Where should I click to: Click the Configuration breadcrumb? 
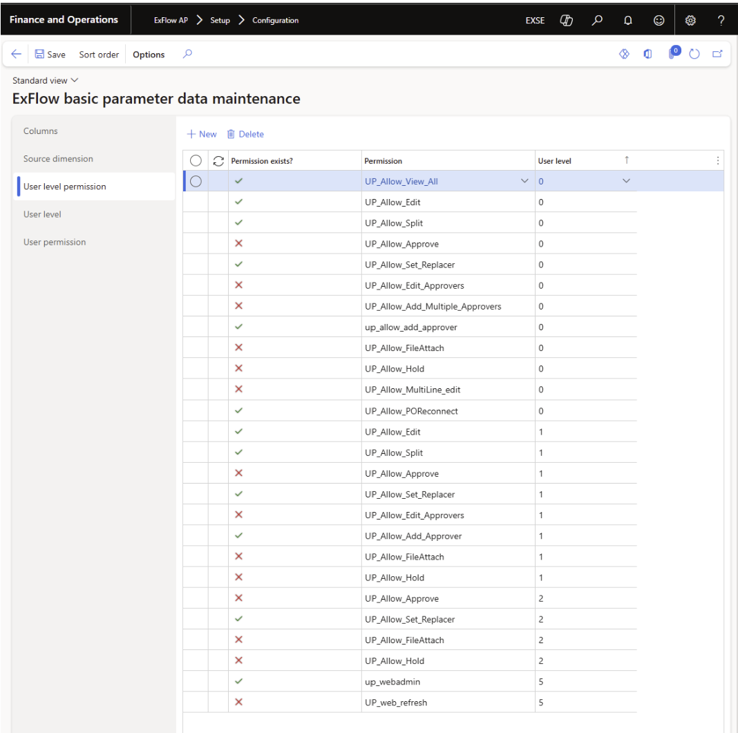click(x=275, y=20)
